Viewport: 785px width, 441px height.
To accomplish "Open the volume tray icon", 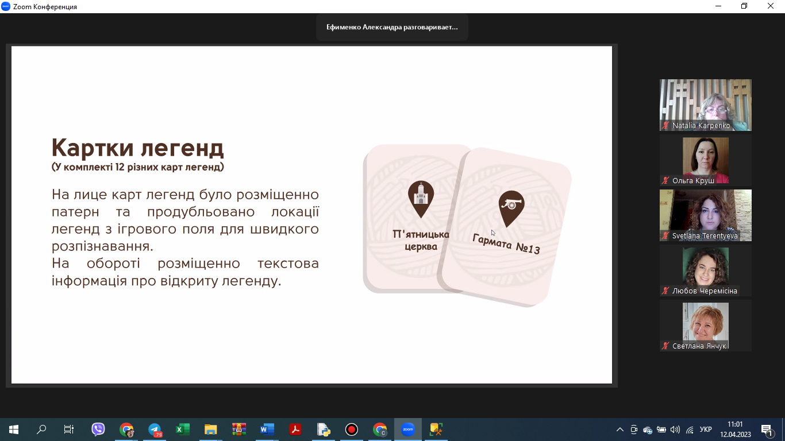I will coord(675,430).
